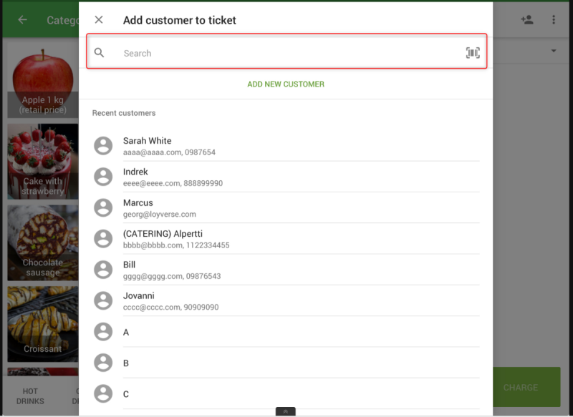Viewport: 573px width, 417px height.
Task: Open the three-dot overflow menu
Action: 554,20
